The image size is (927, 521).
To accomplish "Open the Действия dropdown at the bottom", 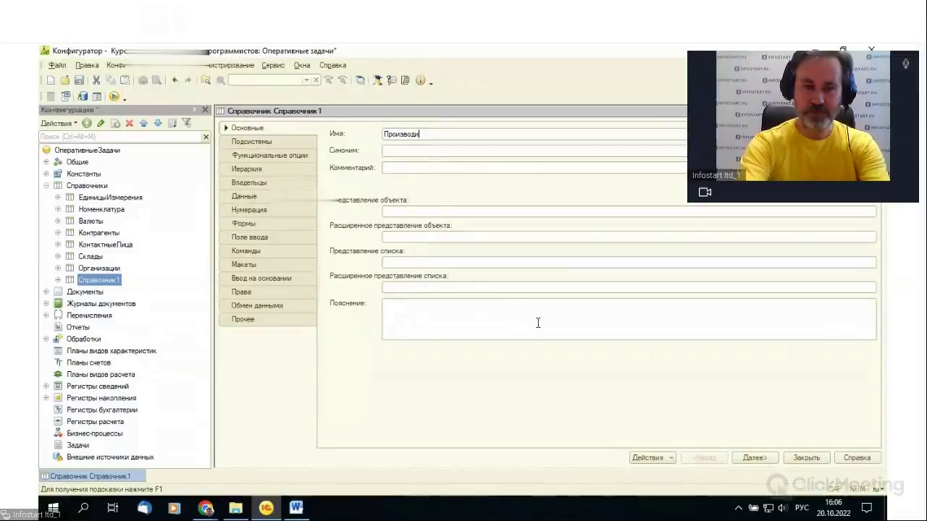I will 653,457.
